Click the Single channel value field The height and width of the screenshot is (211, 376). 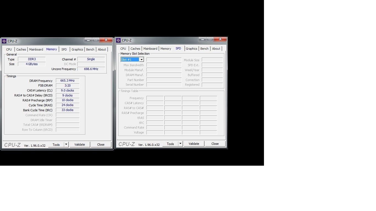(91, 59)
